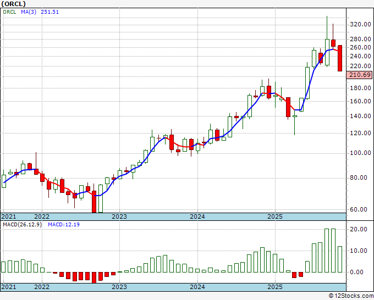Click the (ORCL) ticker title

14,3
